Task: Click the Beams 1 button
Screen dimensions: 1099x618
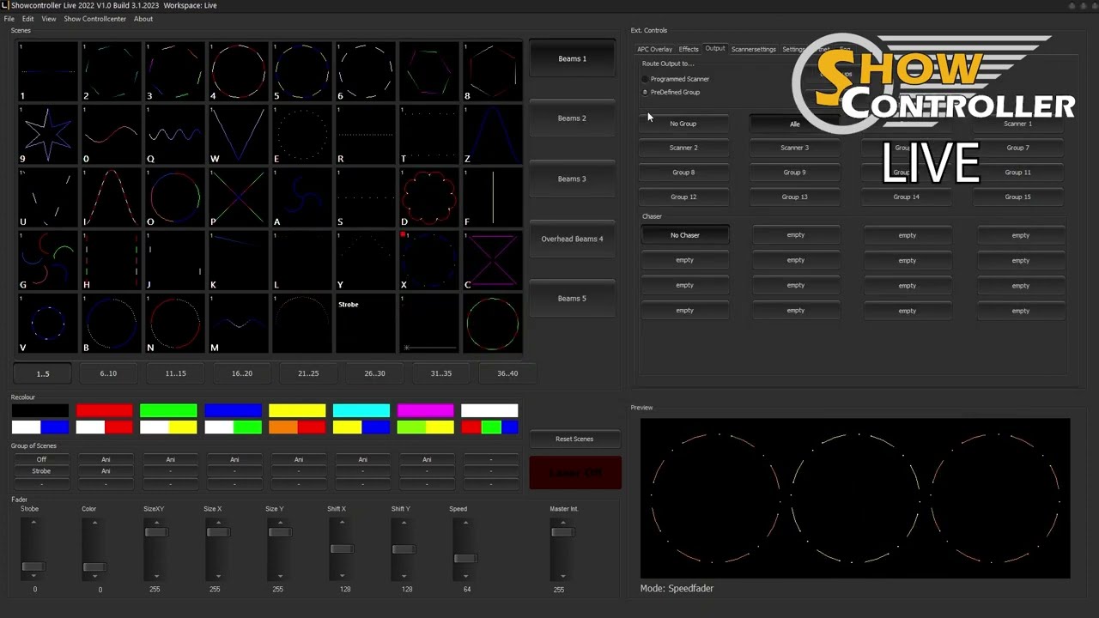Action: (x=572, y=58)
